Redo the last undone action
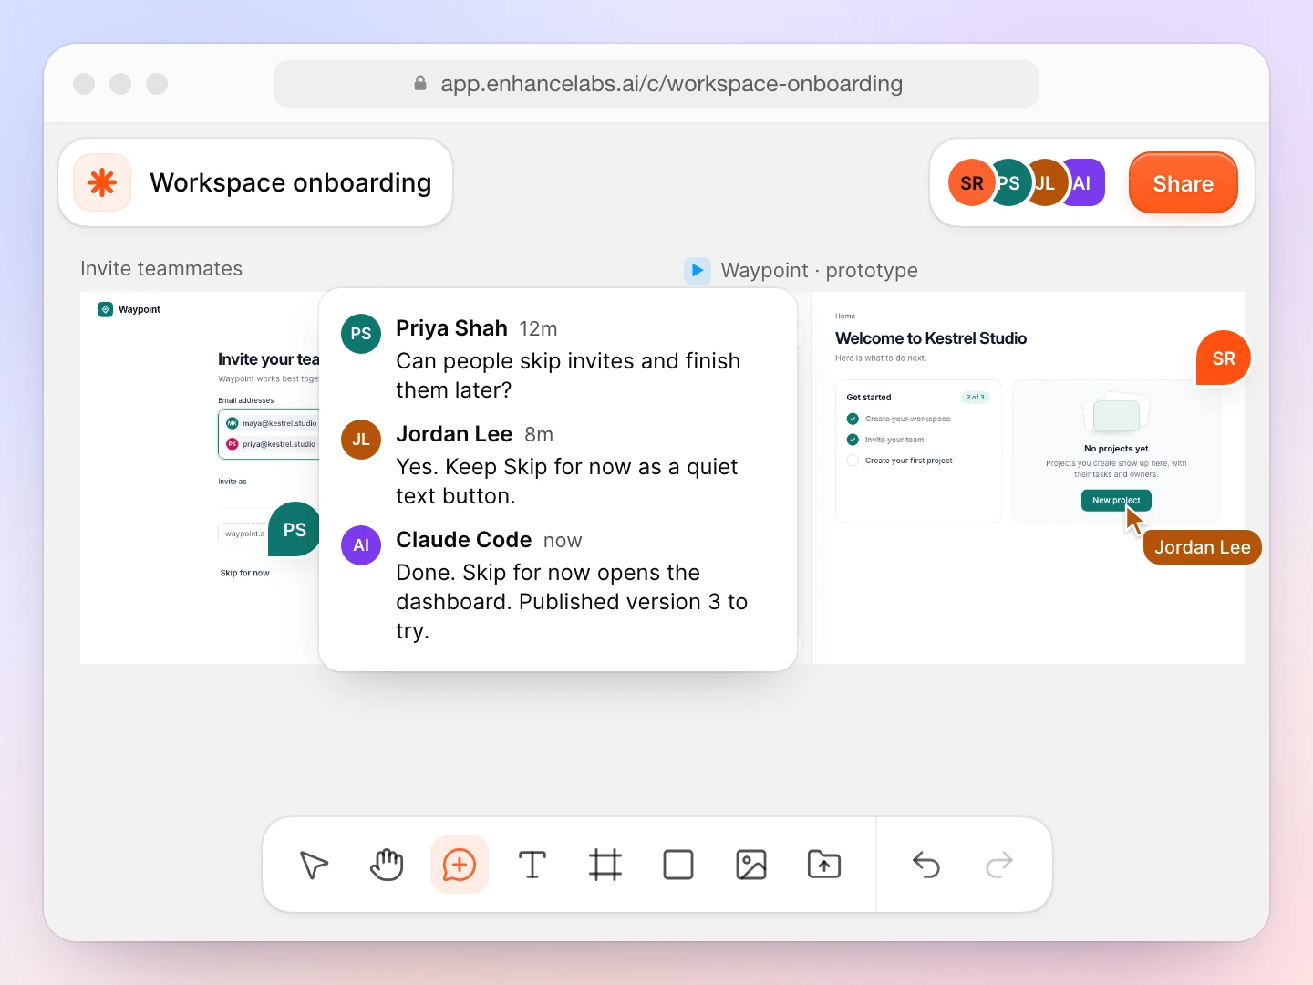This screenshot has height=985, width=1313. pos(999,865)
